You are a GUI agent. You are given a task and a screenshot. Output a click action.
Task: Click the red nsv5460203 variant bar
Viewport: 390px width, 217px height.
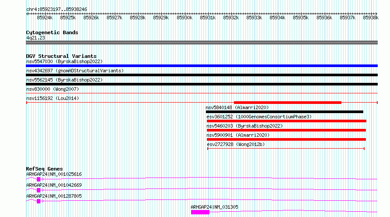point(286,130)
